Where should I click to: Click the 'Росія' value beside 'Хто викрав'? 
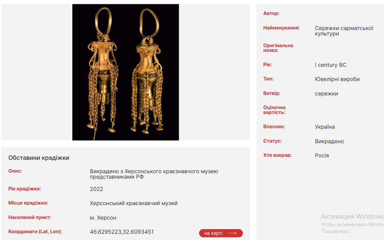[322, 155]
